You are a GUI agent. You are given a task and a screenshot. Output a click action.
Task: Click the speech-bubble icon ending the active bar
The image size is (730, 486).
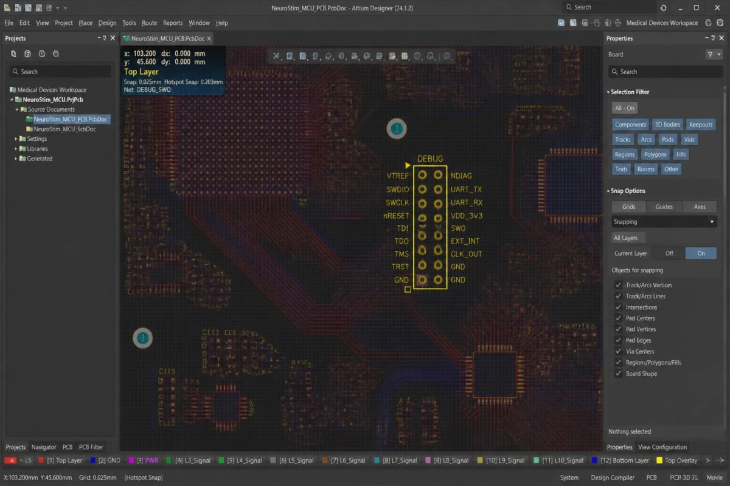click(x=447, y=56)
